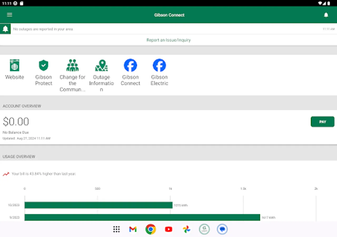
Task: Tap the ACCOUNT OVERVIEW section header
Action: coord(22,106)
